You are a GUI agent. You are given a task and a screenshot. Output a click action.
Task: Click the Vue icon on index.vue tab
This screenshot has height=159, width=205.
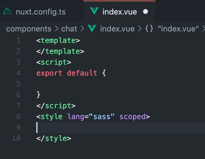[94, 11]
